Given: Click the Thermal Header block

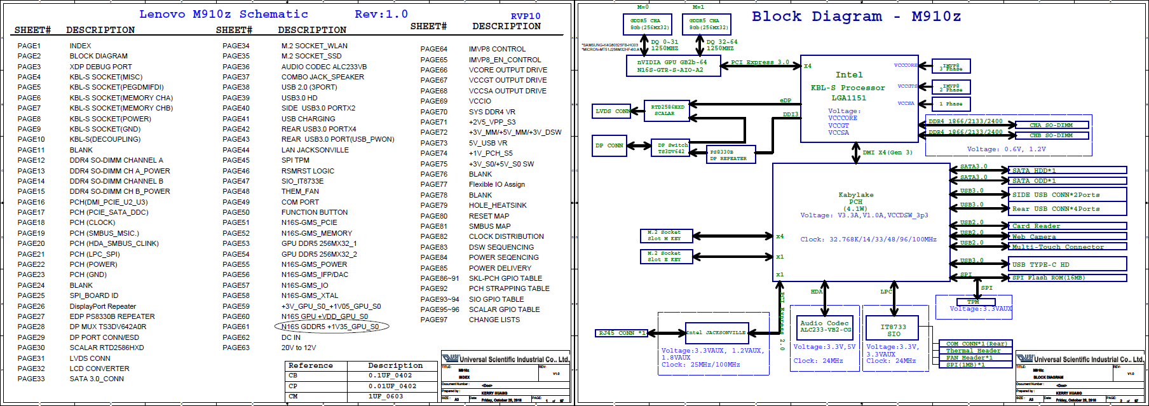Looking at the screenshot, I should [975, 351].
